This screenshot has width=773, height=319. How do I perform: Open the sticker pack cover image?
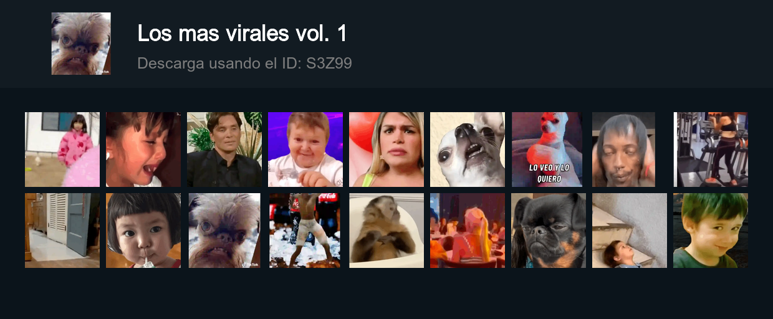pos(81,44)
